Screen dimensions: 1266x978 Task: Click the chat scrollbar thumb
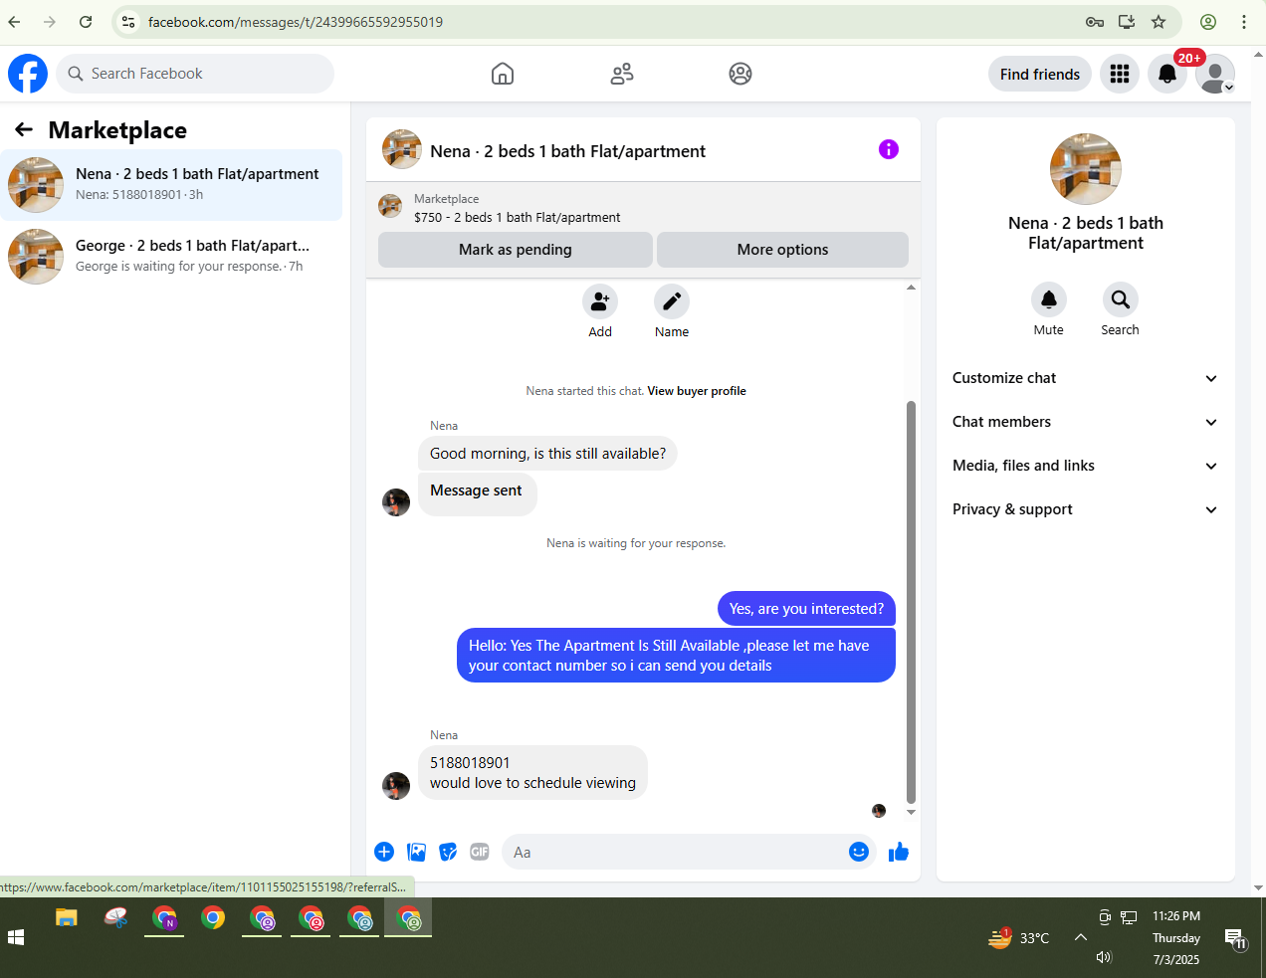click(x=911, y=602)
